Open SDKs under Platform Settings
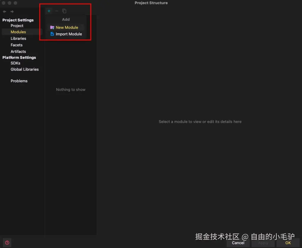 click(x=15, y=63)
